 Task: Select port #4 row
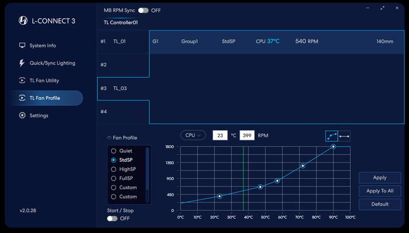123,112
